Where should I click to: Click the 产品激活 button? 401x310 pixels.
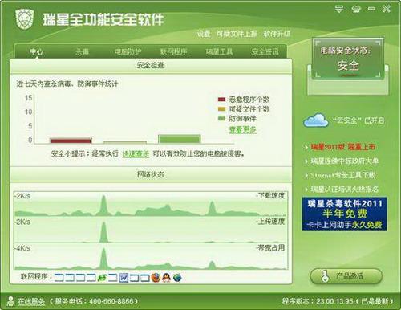[346, 276]
